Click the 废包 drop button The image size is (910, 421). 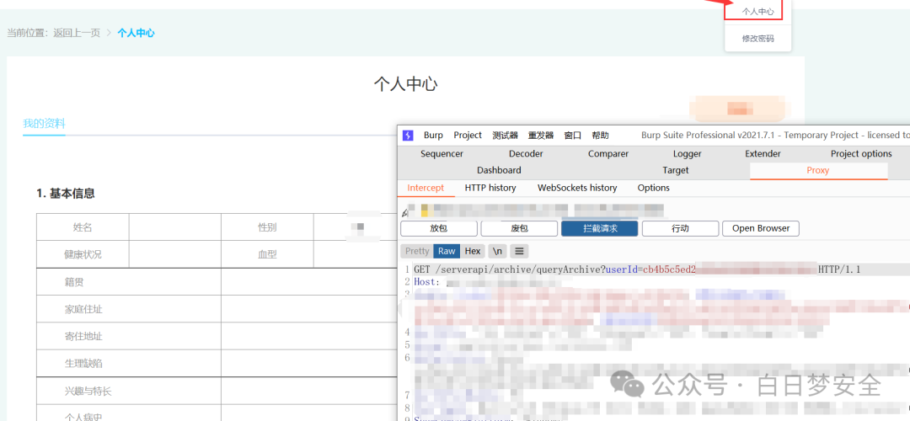point(519,228)
